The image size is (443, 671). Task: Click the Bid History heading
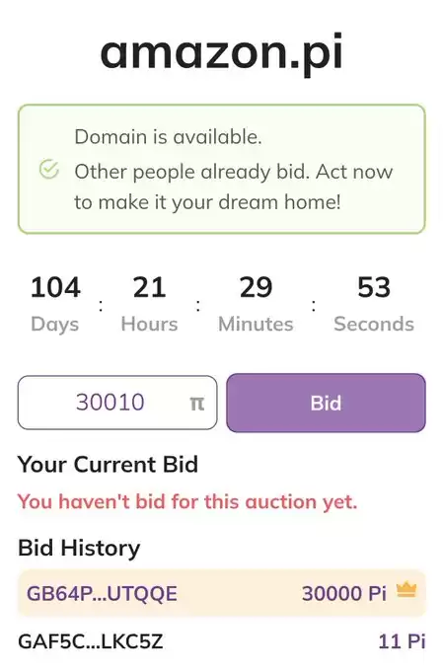79,548
